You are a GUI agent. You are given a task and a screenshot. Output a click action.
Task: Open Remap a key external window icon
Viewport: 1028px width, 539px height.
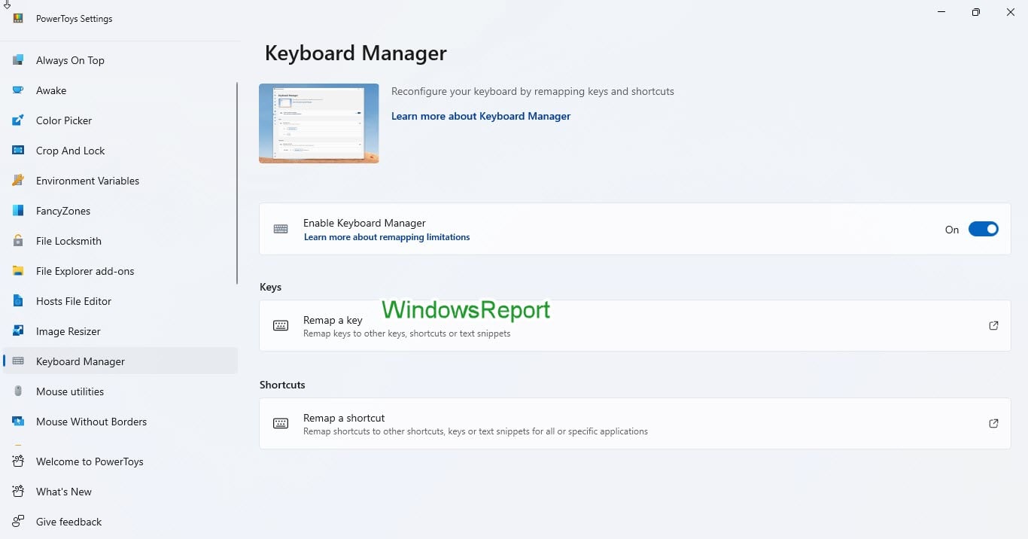tap(993, 326)
